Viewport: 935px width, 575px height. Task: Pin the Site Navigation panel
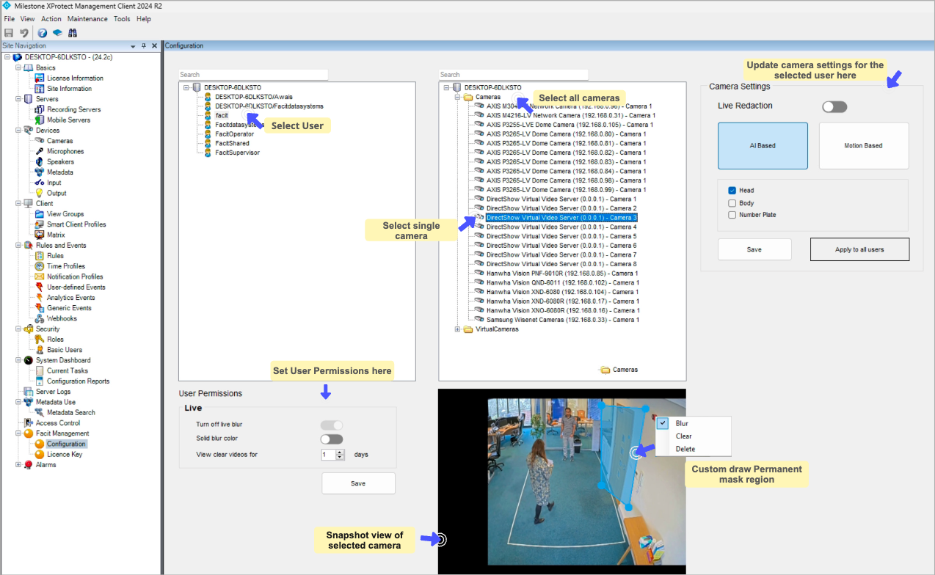click(144, 45)
